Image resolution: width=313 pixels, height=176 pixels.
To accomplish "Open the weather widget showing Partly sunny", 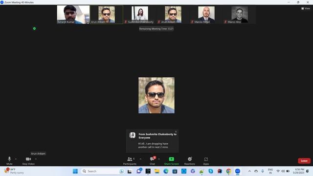I will pos(14,171).
